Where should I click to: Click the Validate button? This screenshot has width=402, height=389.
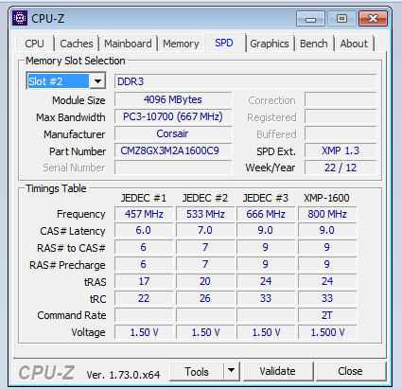(277, 371)
